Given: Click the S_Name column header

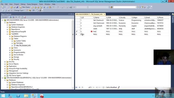Looking at the screenshot, I should click(x=99, y=17).
